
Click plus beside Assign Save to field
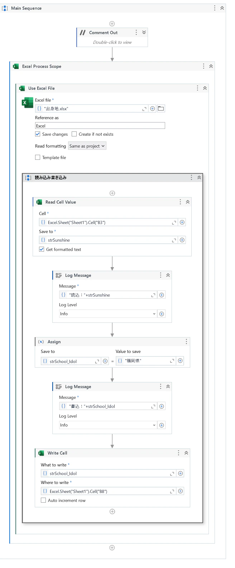pos(105,361)
